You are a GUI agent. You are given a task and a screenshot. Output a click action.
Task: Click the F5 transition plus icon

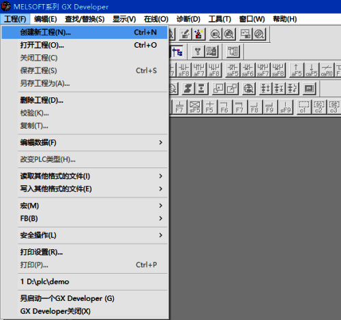point(209,107)
